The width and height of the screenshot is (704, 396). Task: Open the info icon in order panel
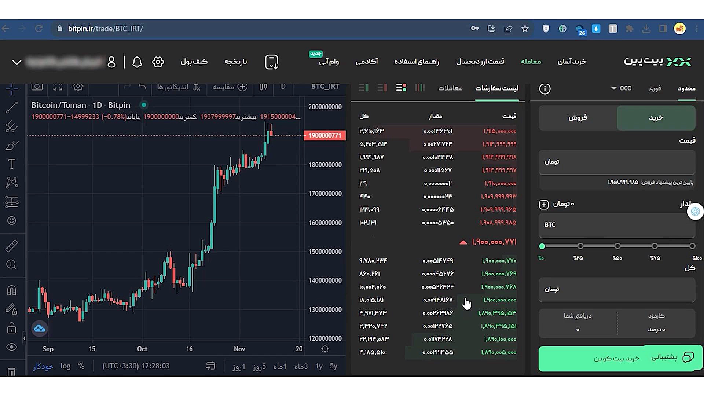[545, 88]
